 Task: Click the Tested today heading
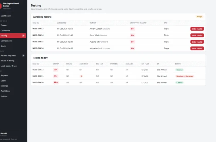40,58
